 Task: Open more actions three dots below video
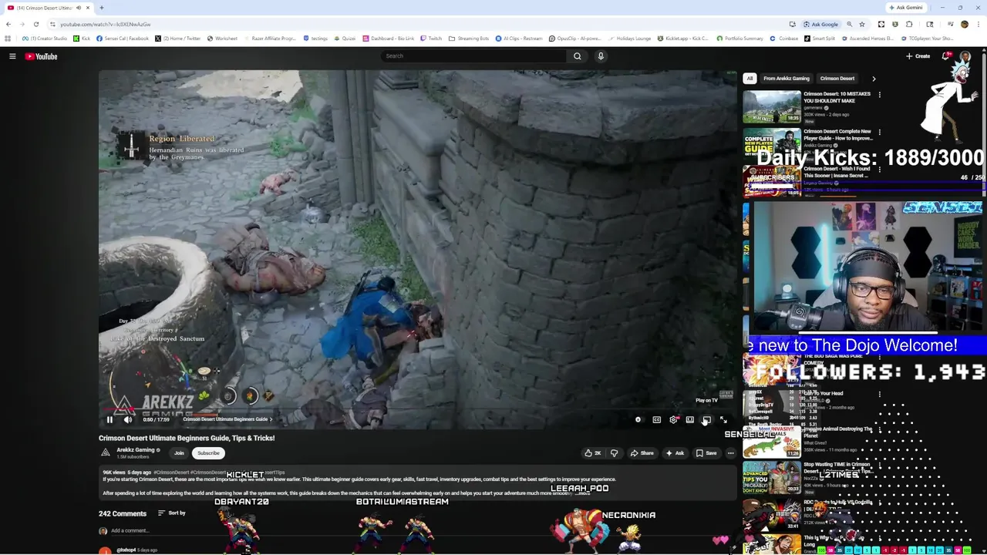[x=730, y=453]
